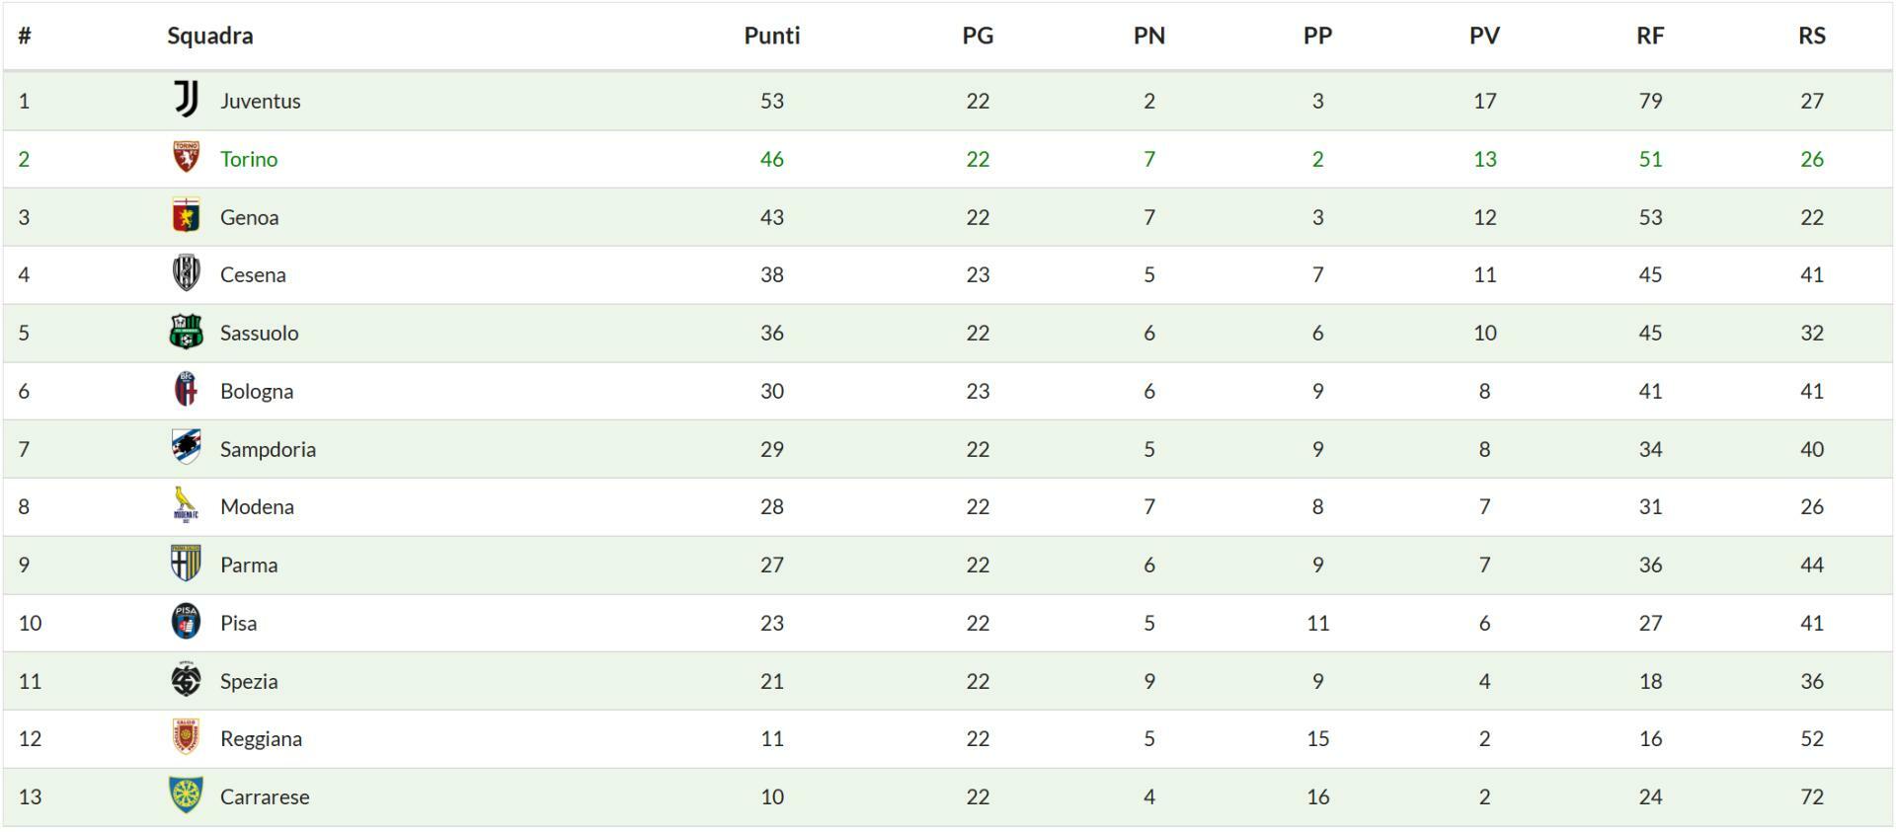1896x832 pixels.
Task: Click the Squadra column header
Action: coord(209,36)
